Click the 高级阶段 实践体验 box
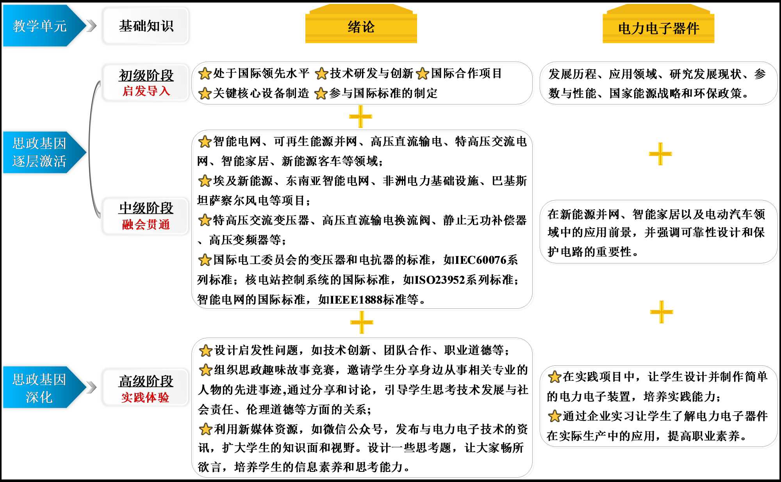Screen dimensions: 781x482 (x=146, y=388)
